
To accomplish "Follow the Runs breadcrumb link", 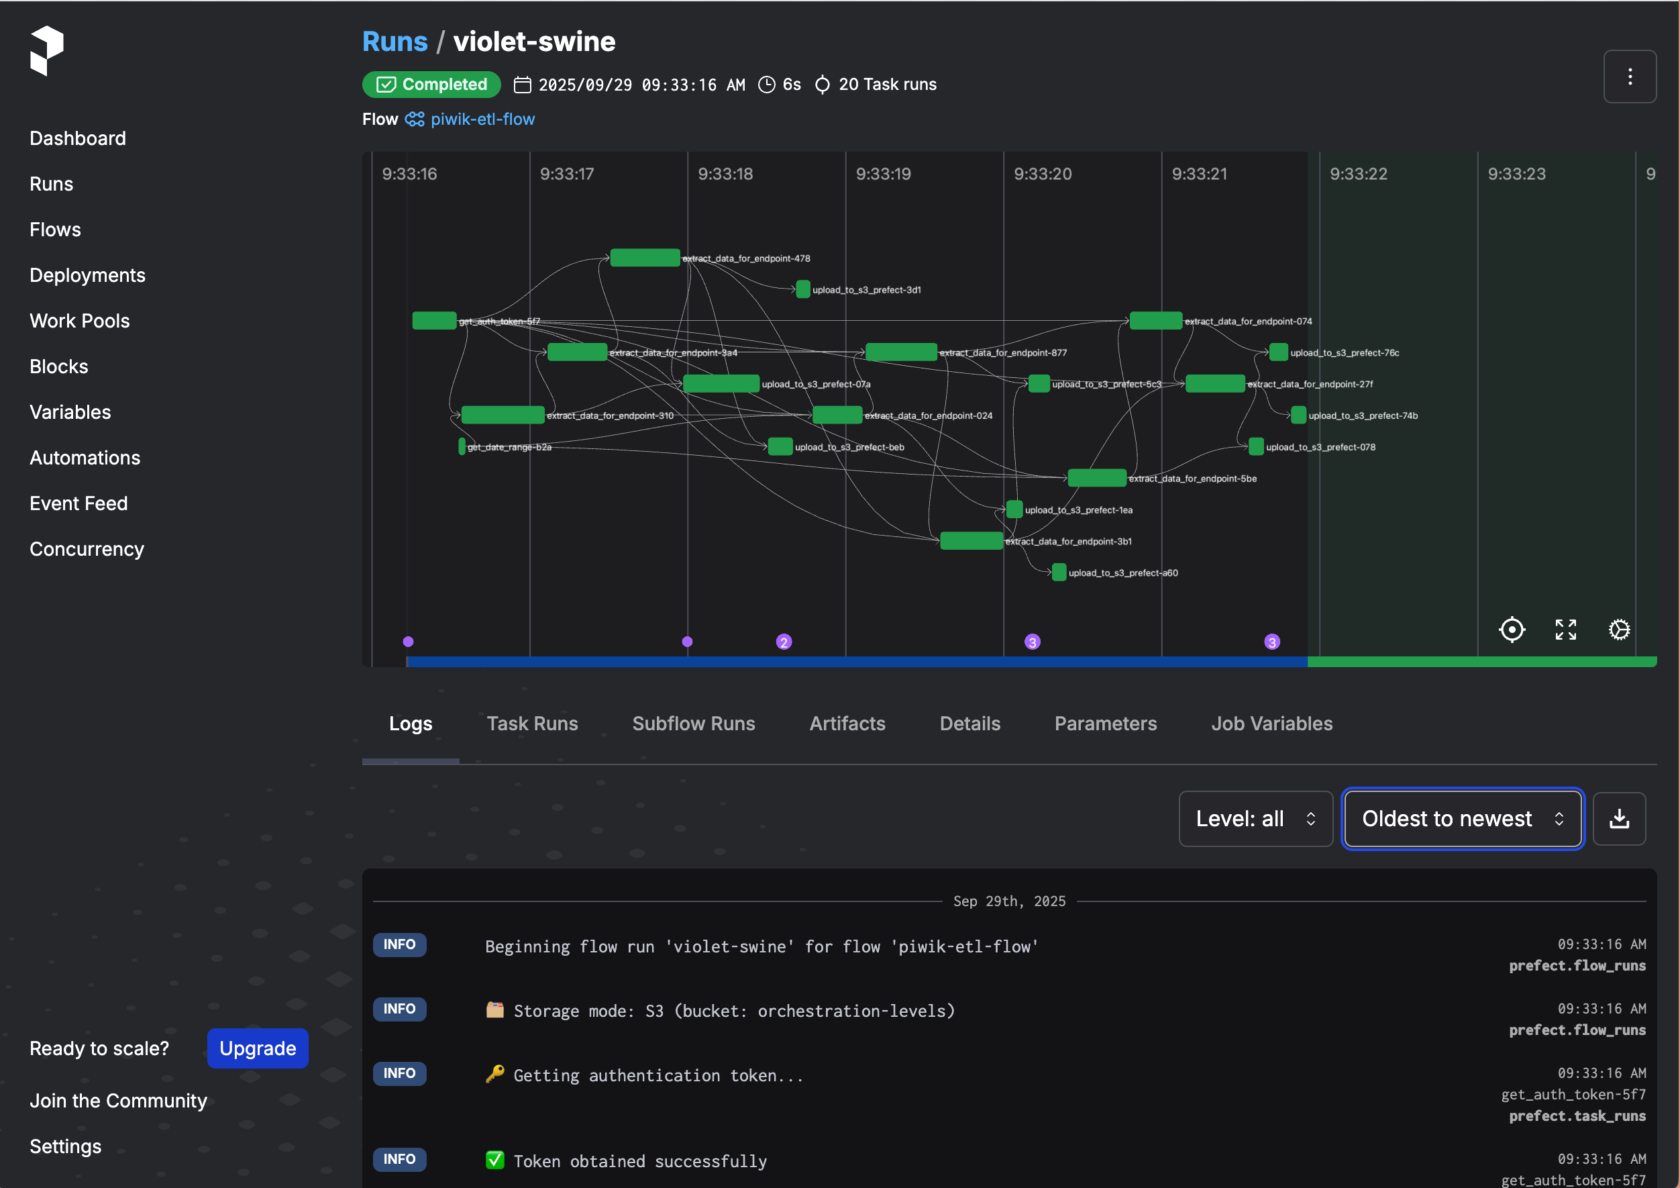I will [x=395, y=42].
